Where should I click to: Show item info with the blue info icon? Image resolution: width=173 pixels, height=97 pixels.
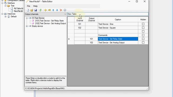point(65,10)
